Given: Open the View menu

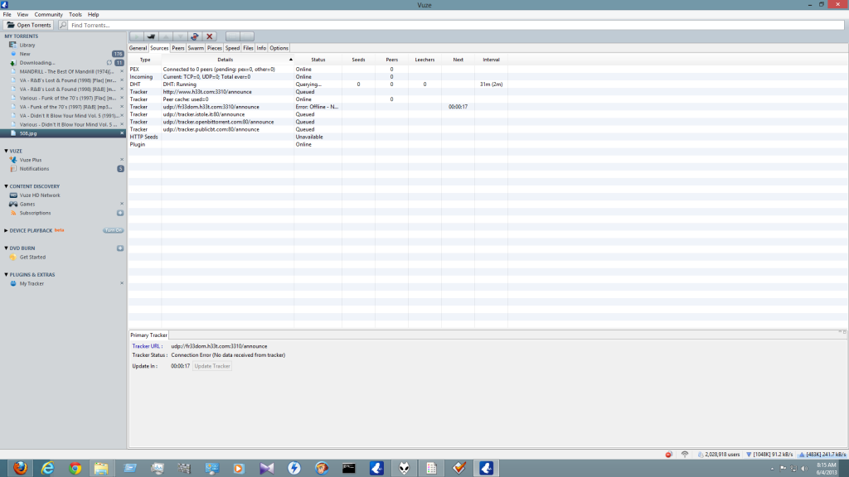Looking at the screenshot, I should pyautogui.click(x=22, y=15).
